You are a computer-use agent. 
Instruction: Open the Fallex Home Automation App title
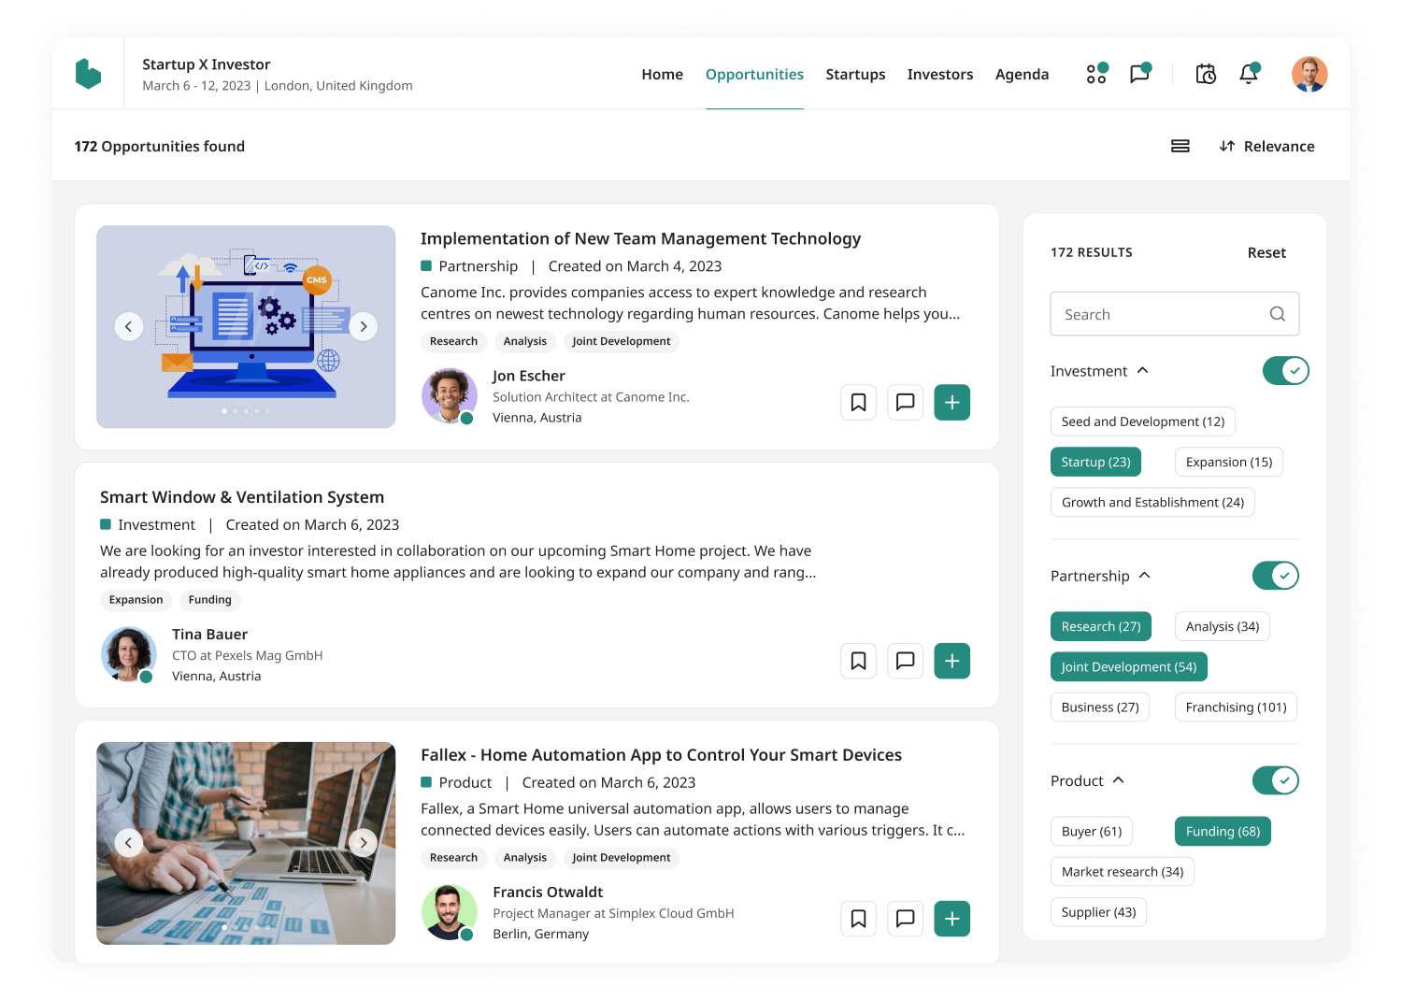click(x=661, y=755)
